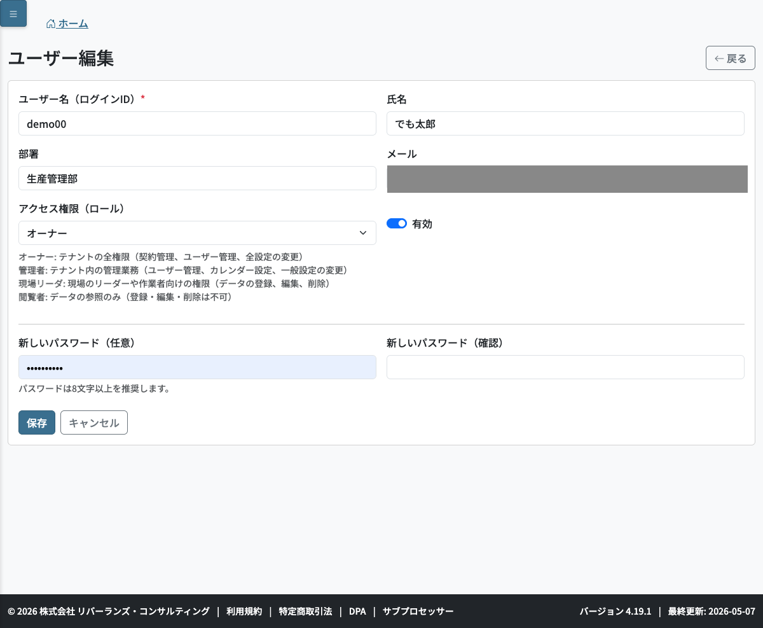Click the バージョン 4.19.1 footer text
This screenshot has height=628, width=763.
pyautogui.click(x=615, y=611)
